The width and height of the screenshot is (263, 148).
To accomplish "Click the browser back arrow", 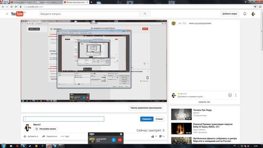I will [3, 7].
